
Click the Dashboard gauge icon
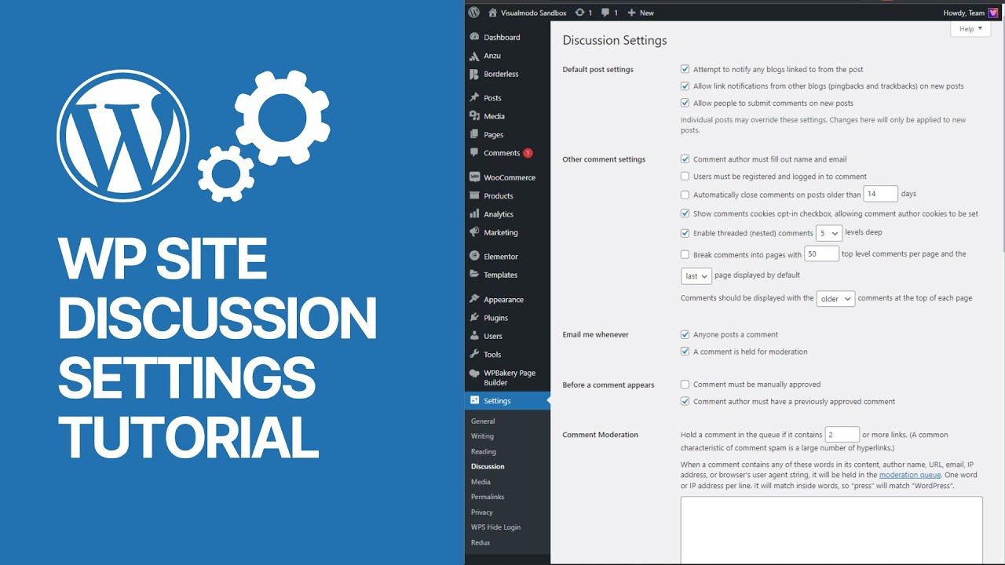click(x=474, y=37)
